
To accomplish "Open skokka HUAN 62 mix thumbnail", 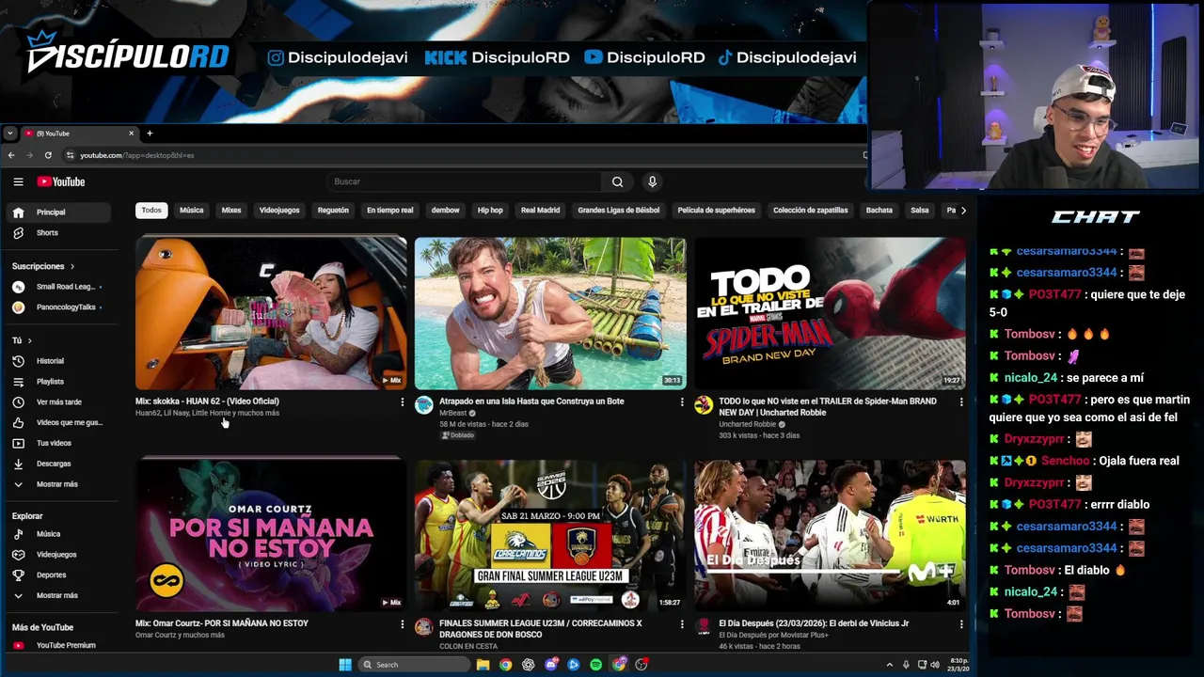I will pyautogui.click(x=271, y=313).
